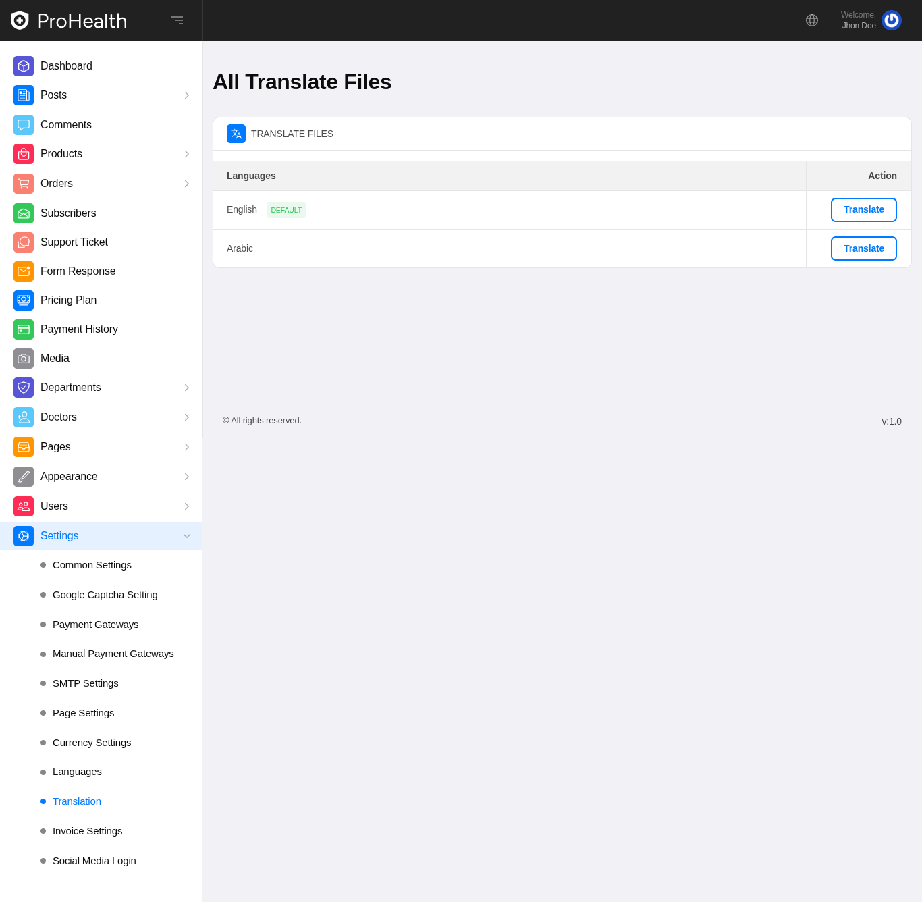Expand the Doctors submenu chevron
This screenshot has height=902, width=922.
(187, 417)
